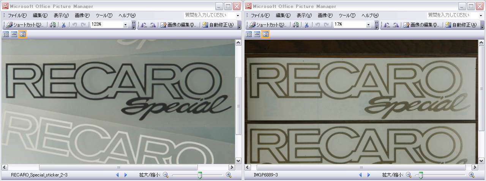Rotate right icon in the right window
This screenshot has height=181, width=486.
395,25
